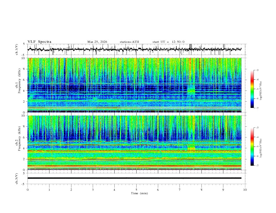Viewport: 276px width, 213px height.
Task: Click the ch.2 colorbar "-7" tick value
Action: 257,165
